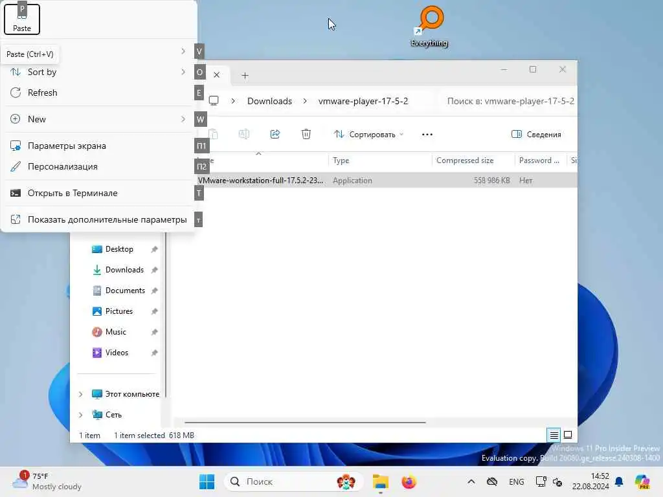
Task: Select Этот компьютер in the sidebar
Action: (x=126, y=394)
